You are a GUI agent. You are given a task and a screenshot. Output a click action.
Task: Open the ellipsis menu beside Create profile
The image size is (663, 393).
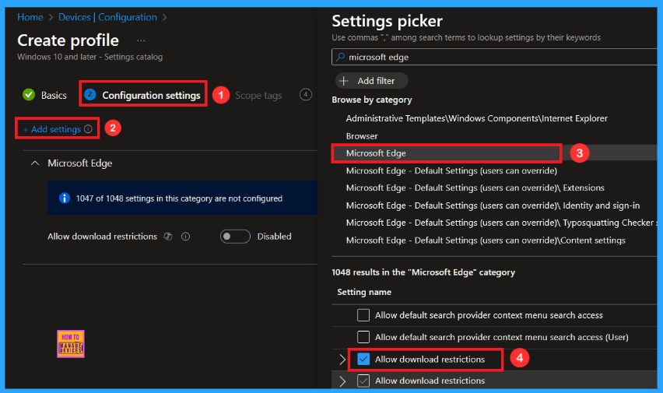click(x=141, y=41)
